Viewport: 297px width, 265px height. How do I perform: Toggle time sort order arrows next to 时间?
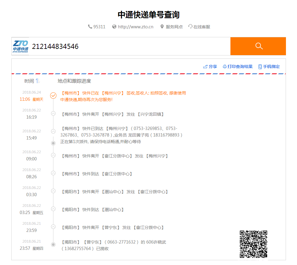click(x=38, y=81)
